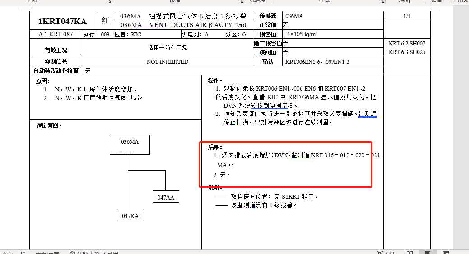Select the 036MA box in logic diagram
469x254 pixels.
click(x=130, y=144)
